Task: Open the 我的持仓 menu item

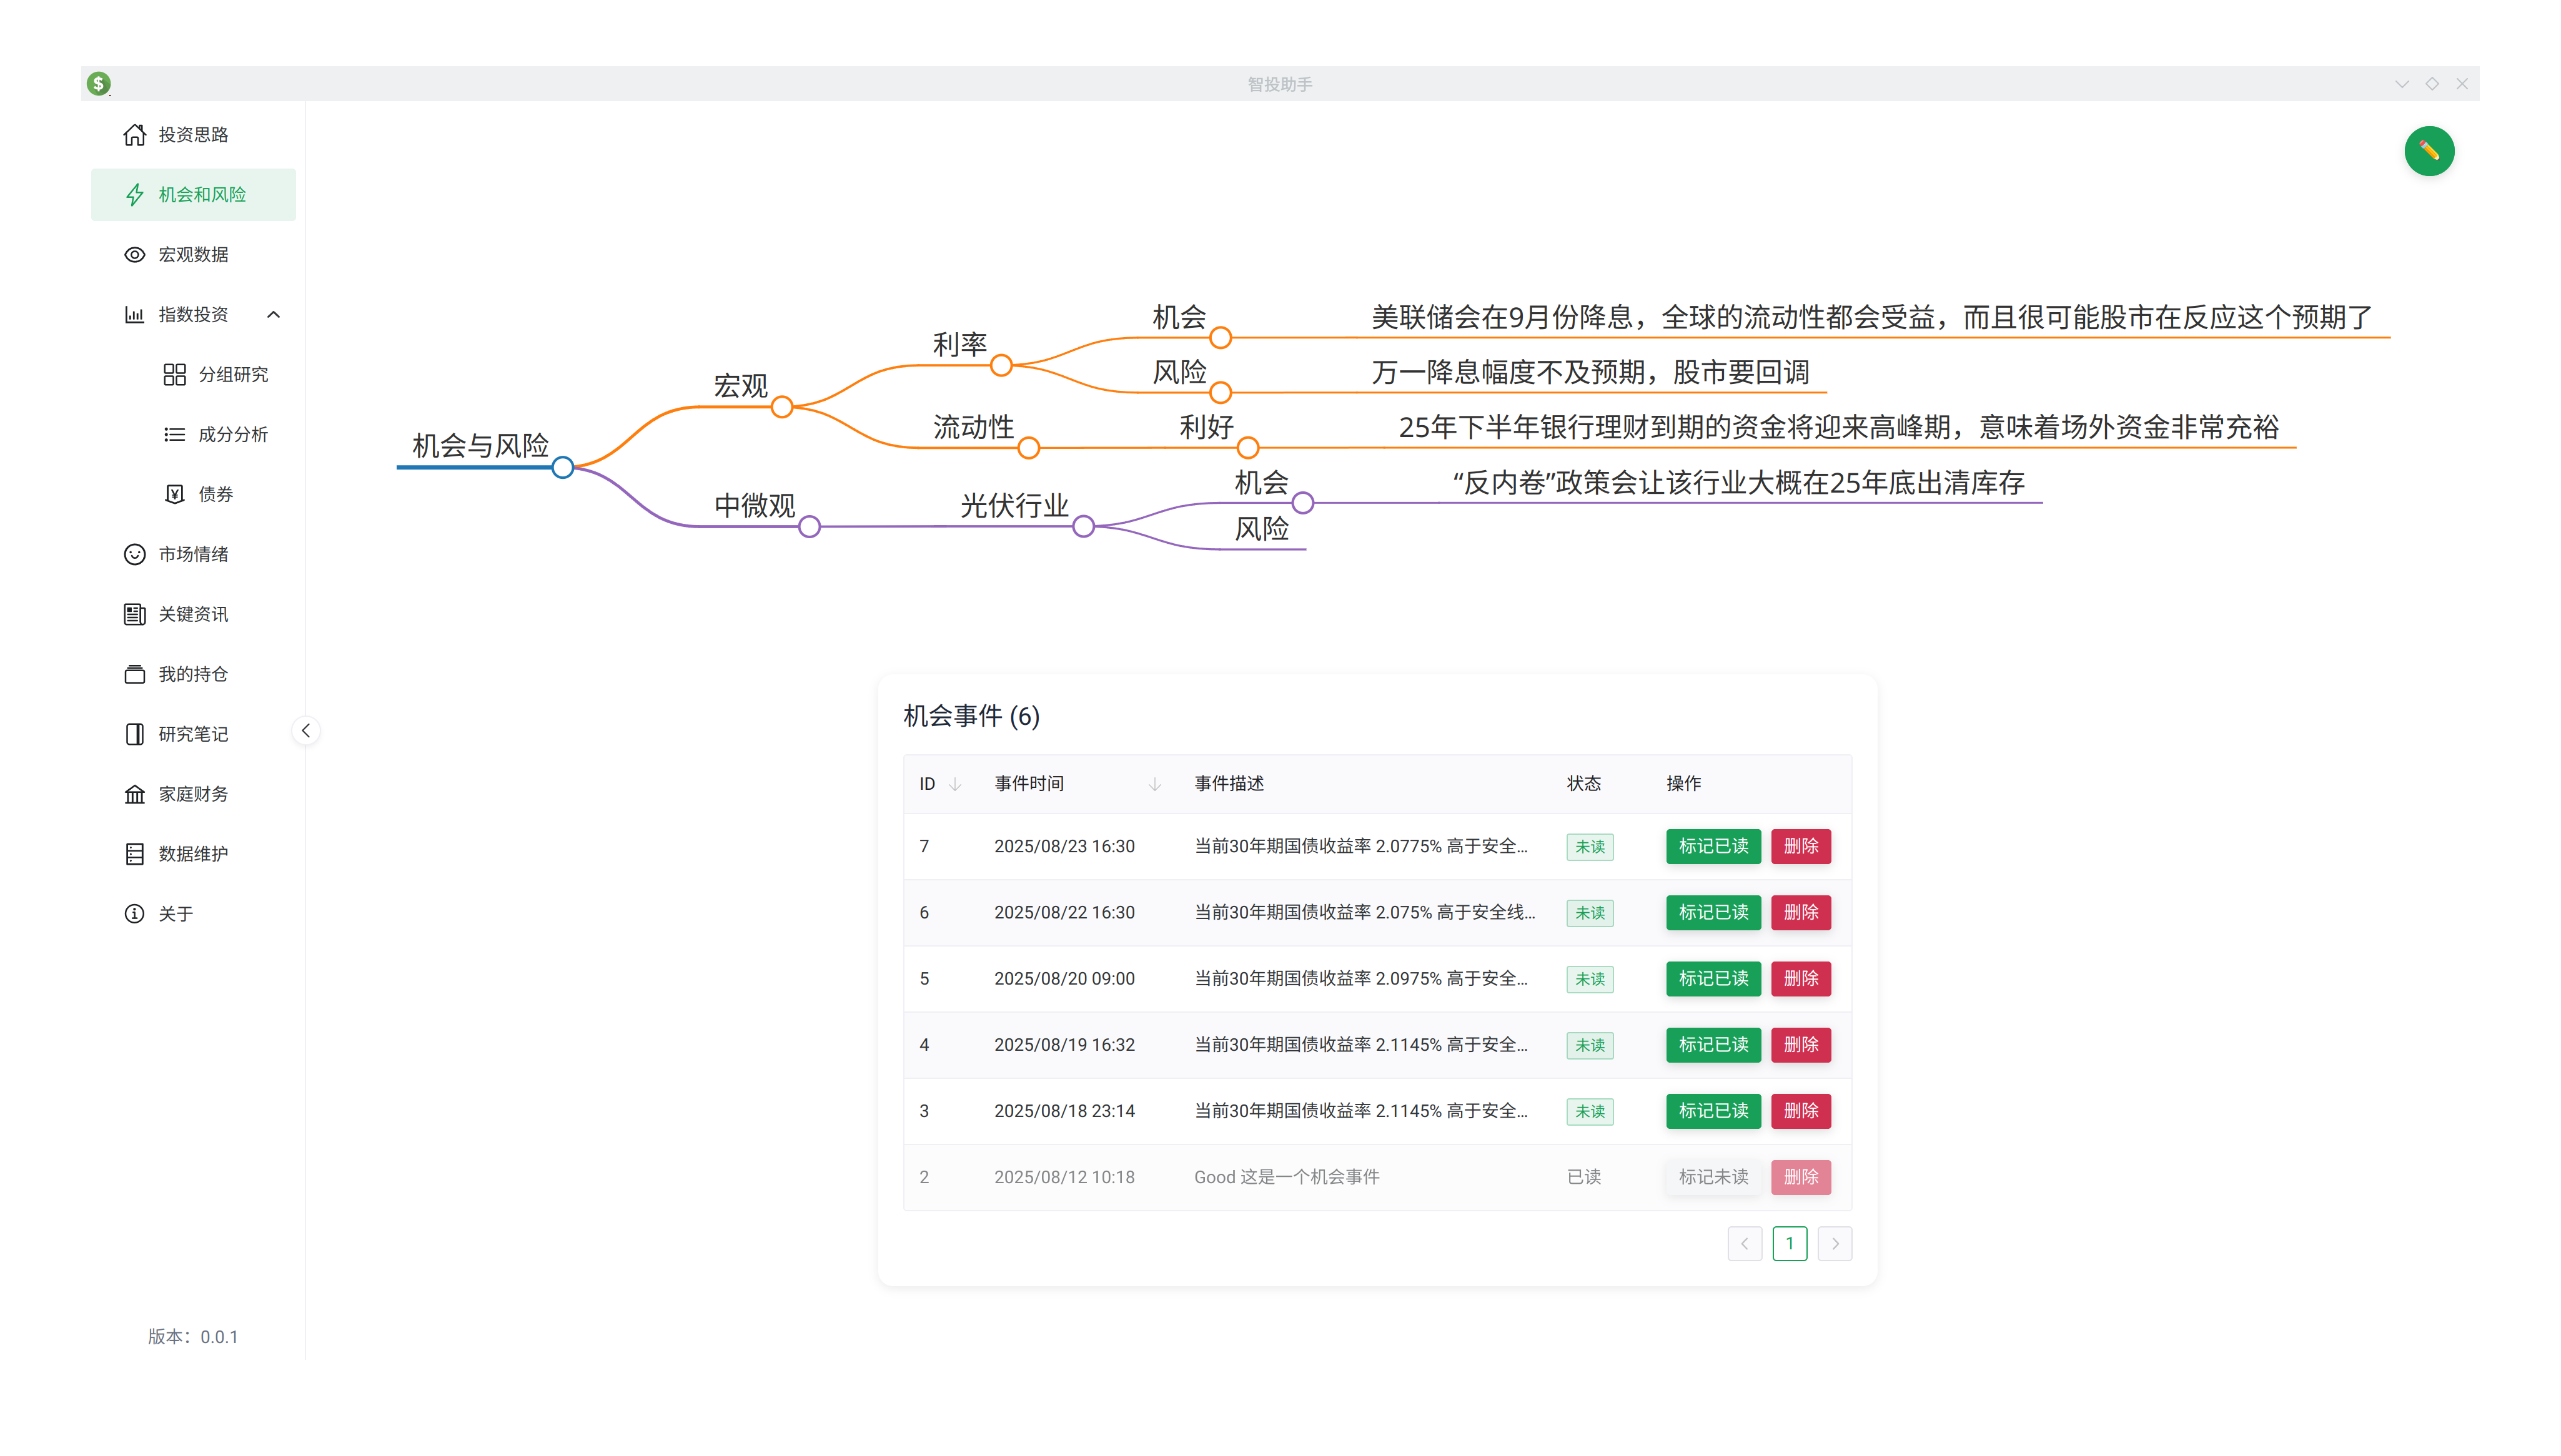Action: [193, 674]
